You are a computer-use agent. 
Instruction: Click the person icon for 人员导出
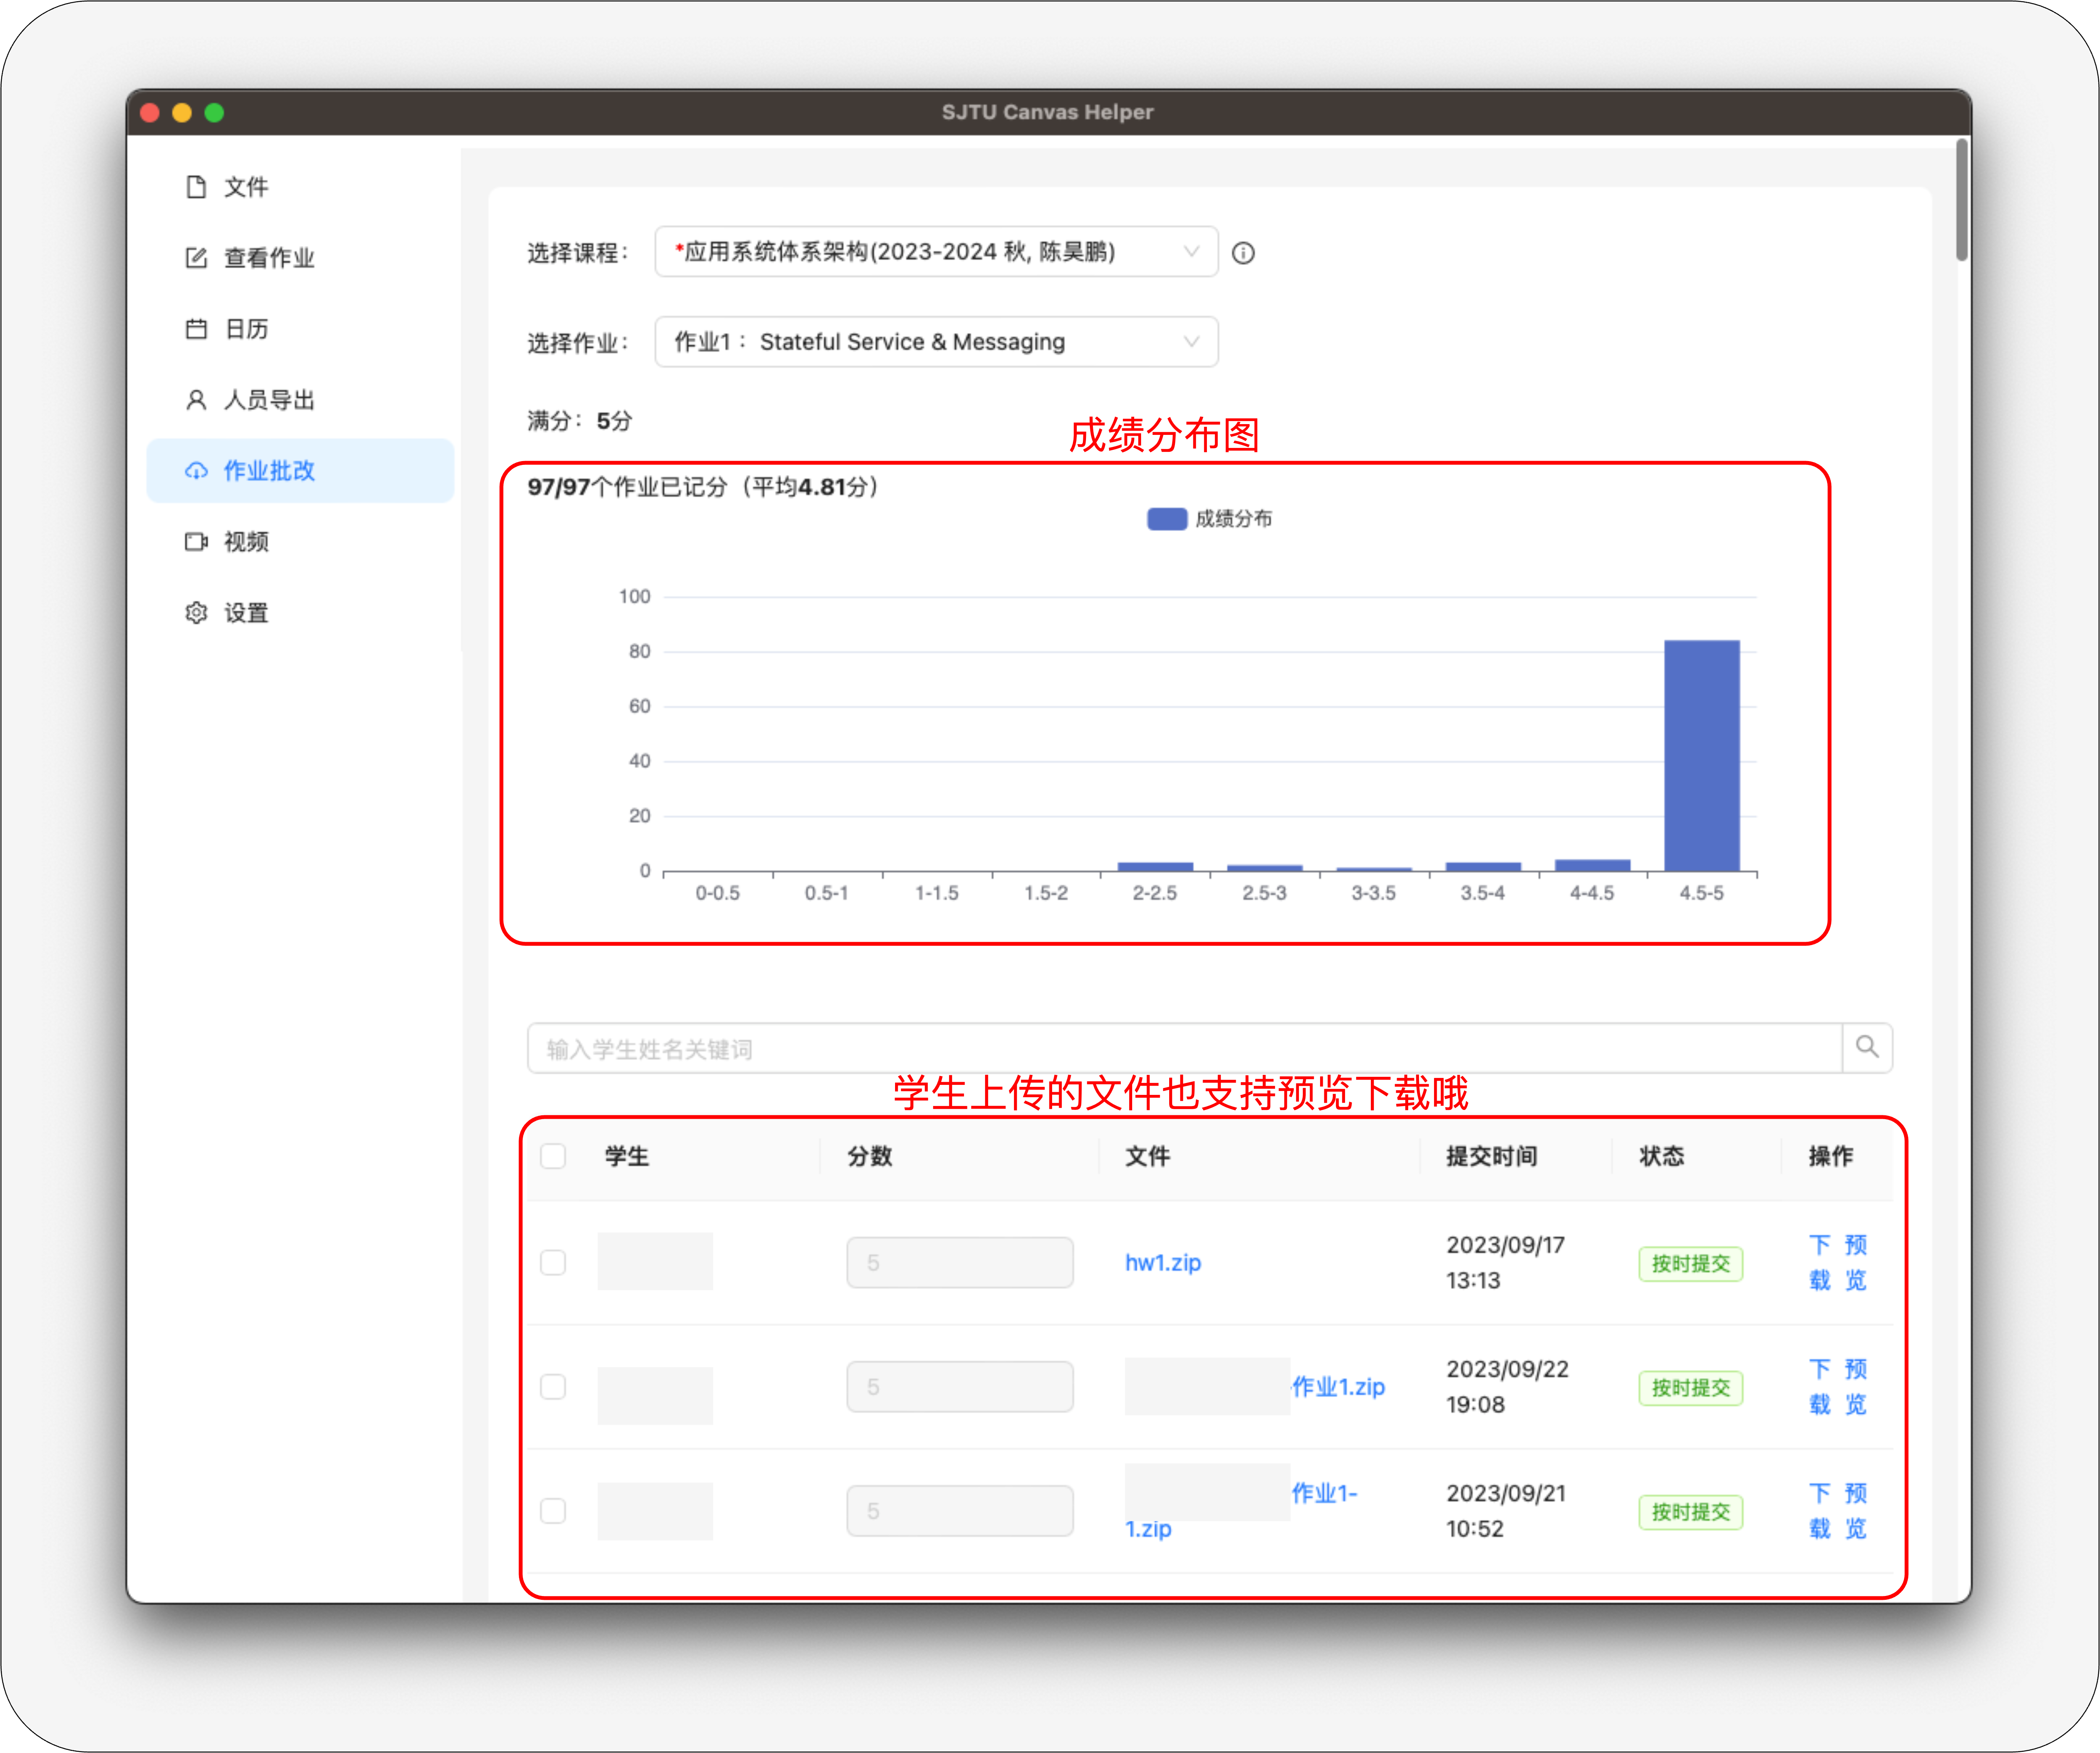click(x=196, y=400)
